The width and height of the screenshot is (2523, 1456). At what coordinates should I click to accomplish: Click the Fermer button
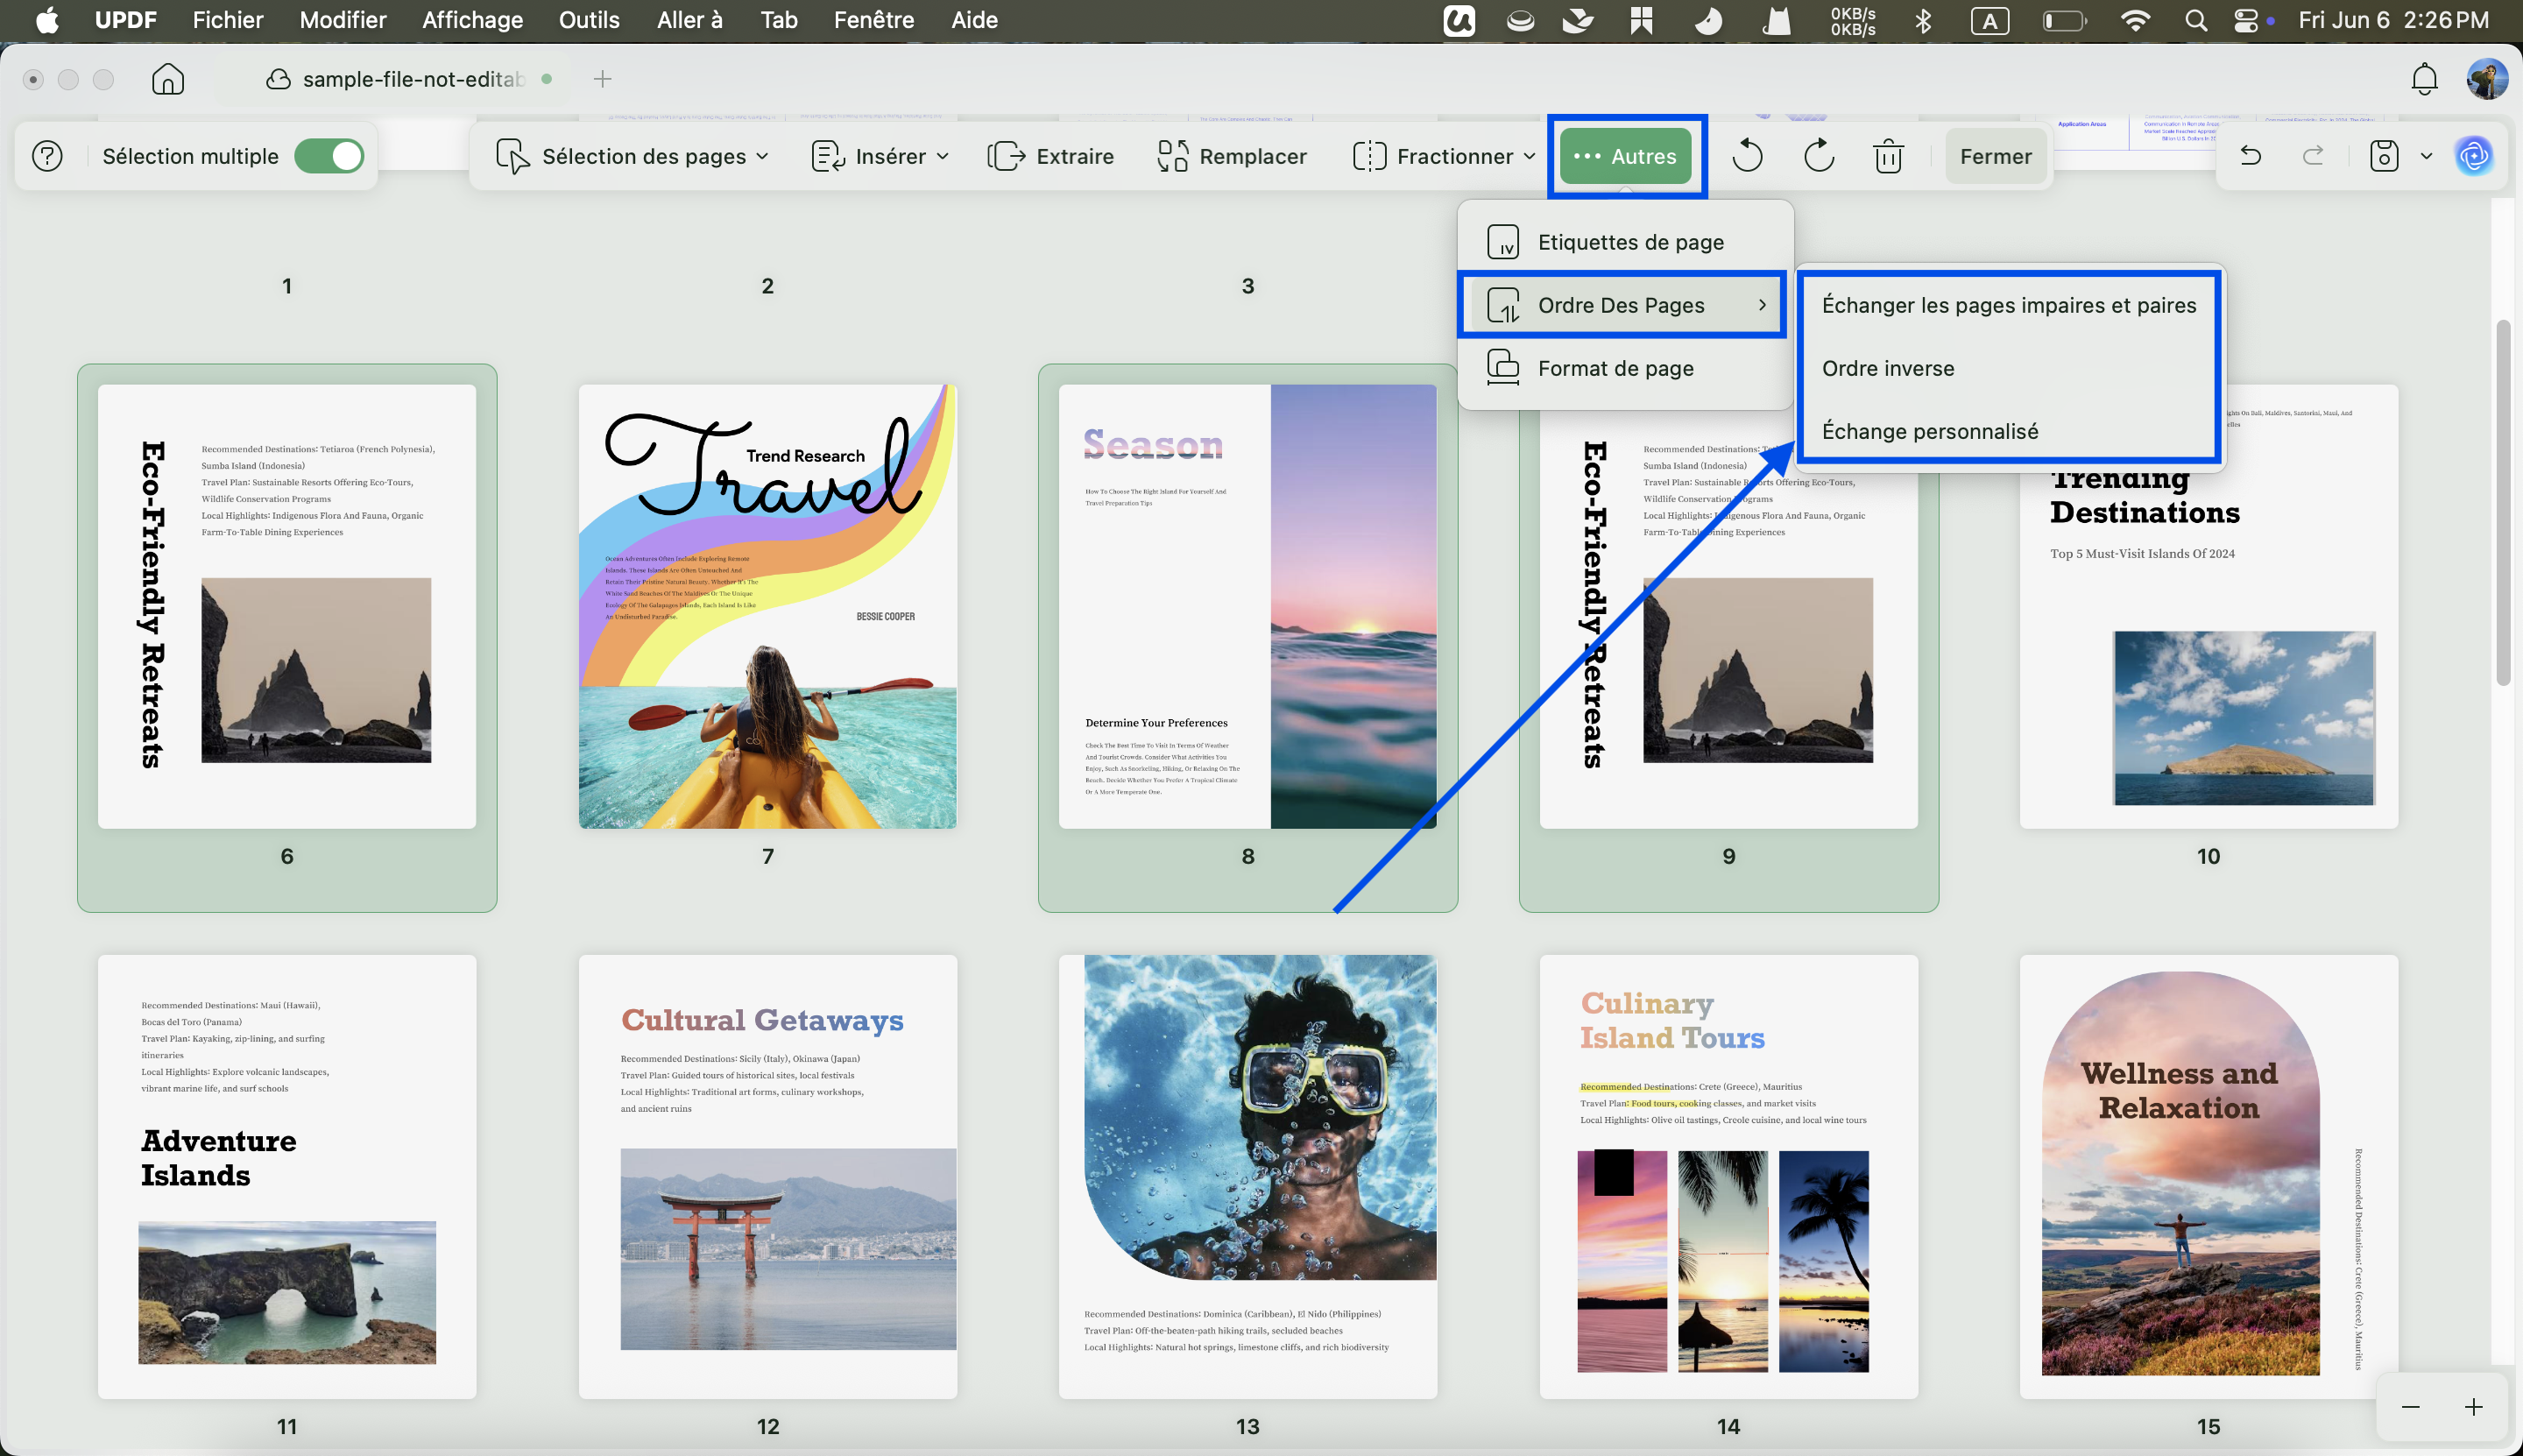1995,156
